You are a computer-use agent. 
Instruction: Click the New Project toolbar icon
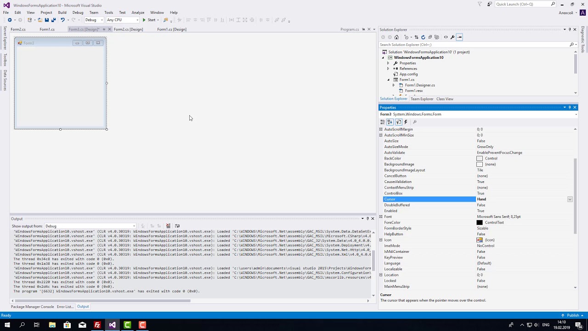pyautogui.click(x=30, y=20)
